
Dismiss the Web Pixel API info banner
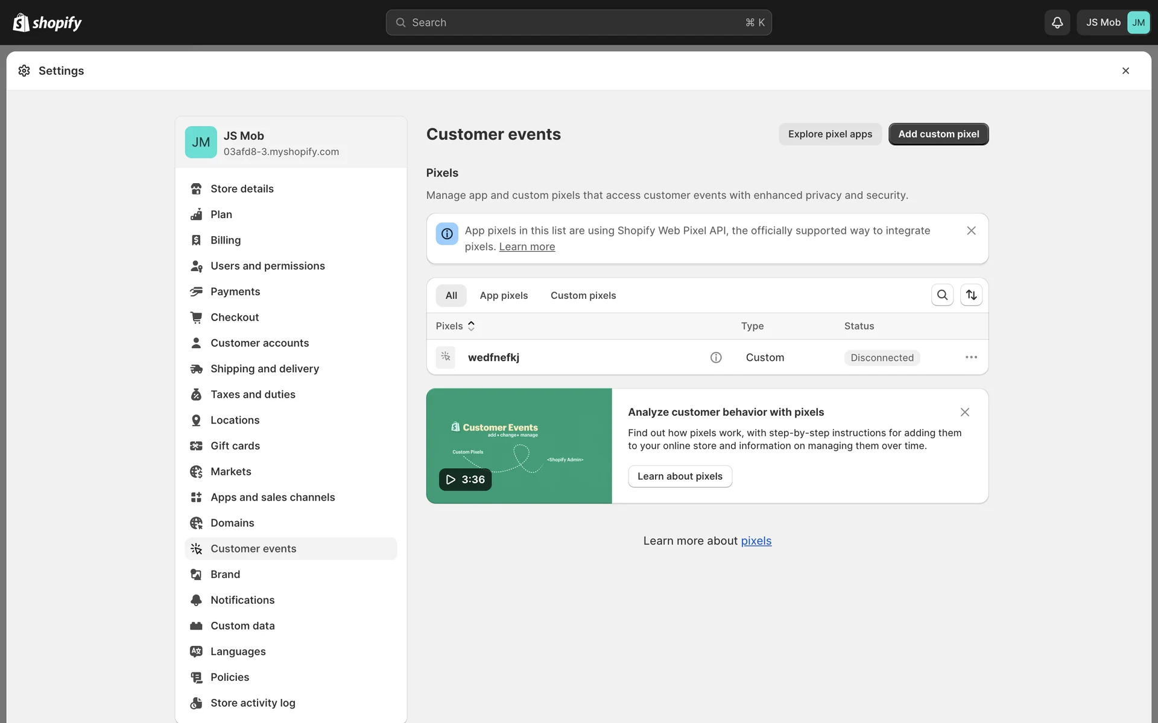[971, 231]
